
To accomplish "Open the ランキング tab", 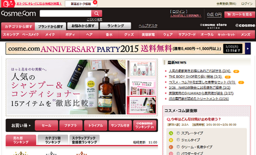I will click(x=116, y=26).
